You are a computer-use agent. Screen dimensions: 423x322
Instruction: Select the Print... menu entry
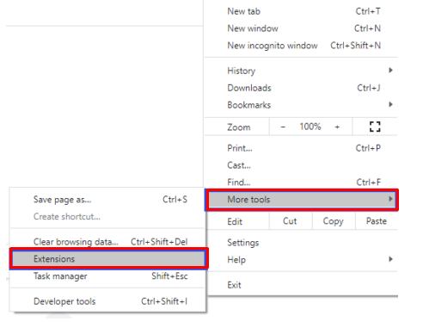coord(301,148)
